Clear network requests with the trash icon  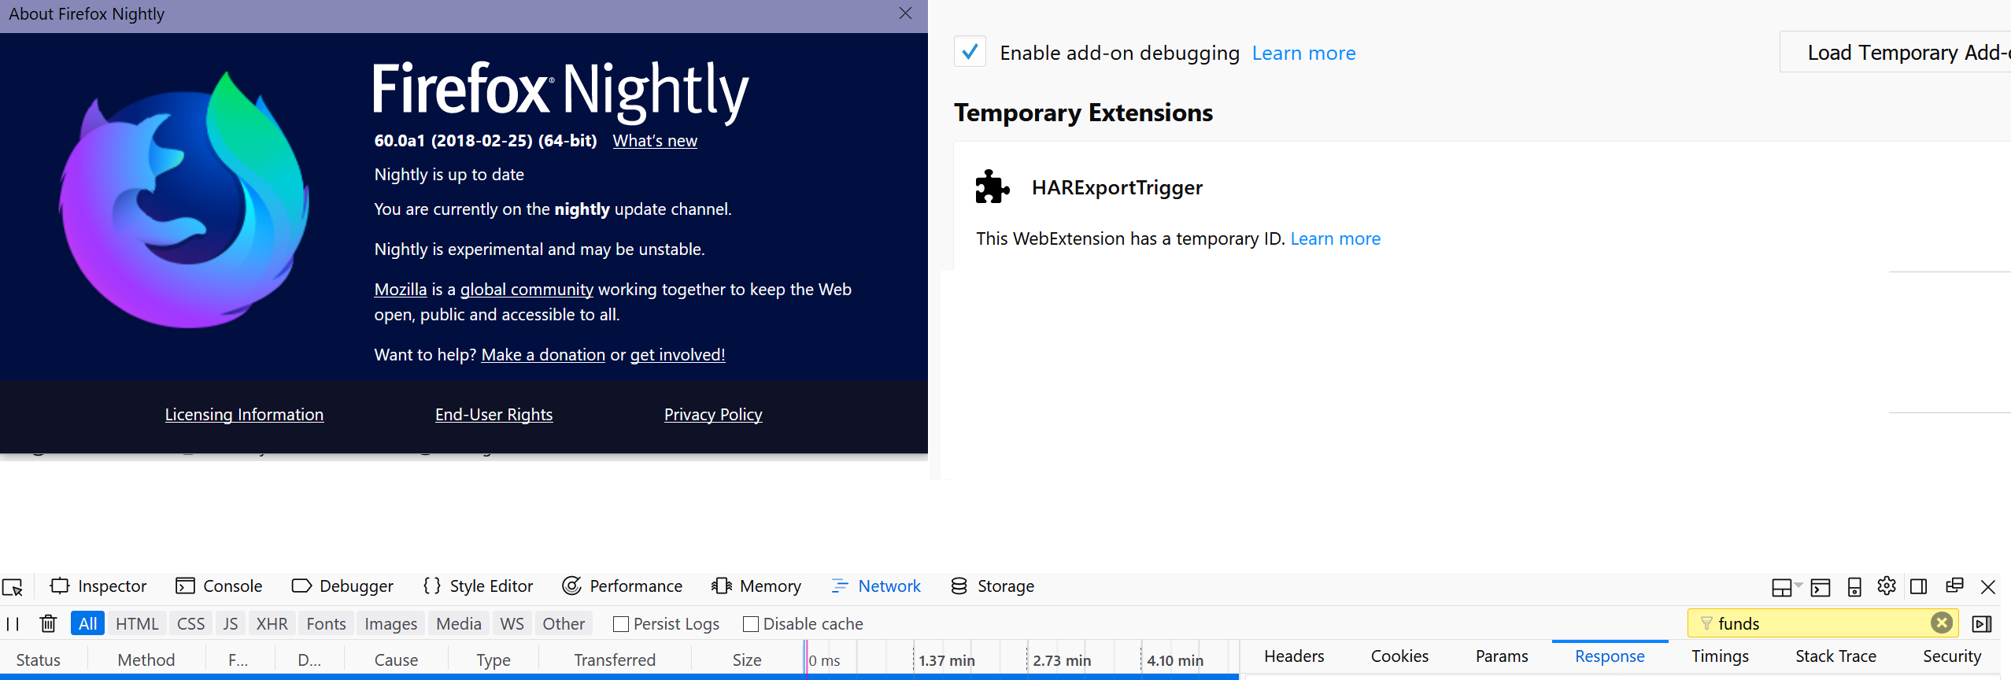[48, 624]
